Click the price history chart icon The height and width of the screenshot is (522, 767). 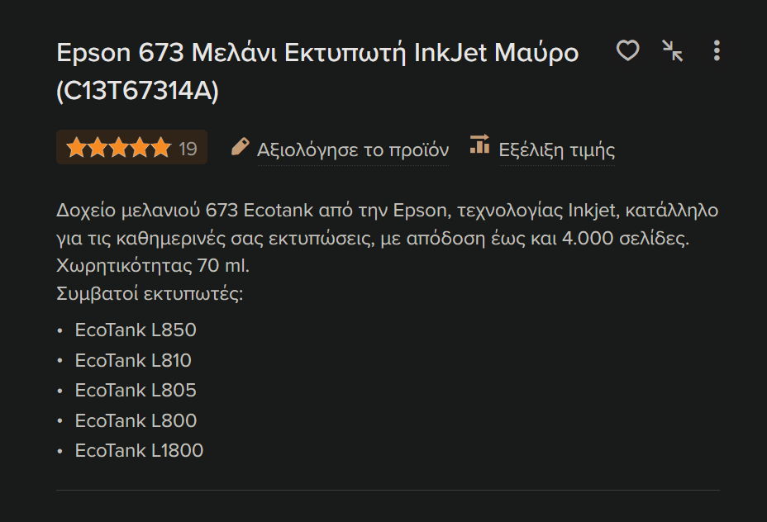pos(480,145)
